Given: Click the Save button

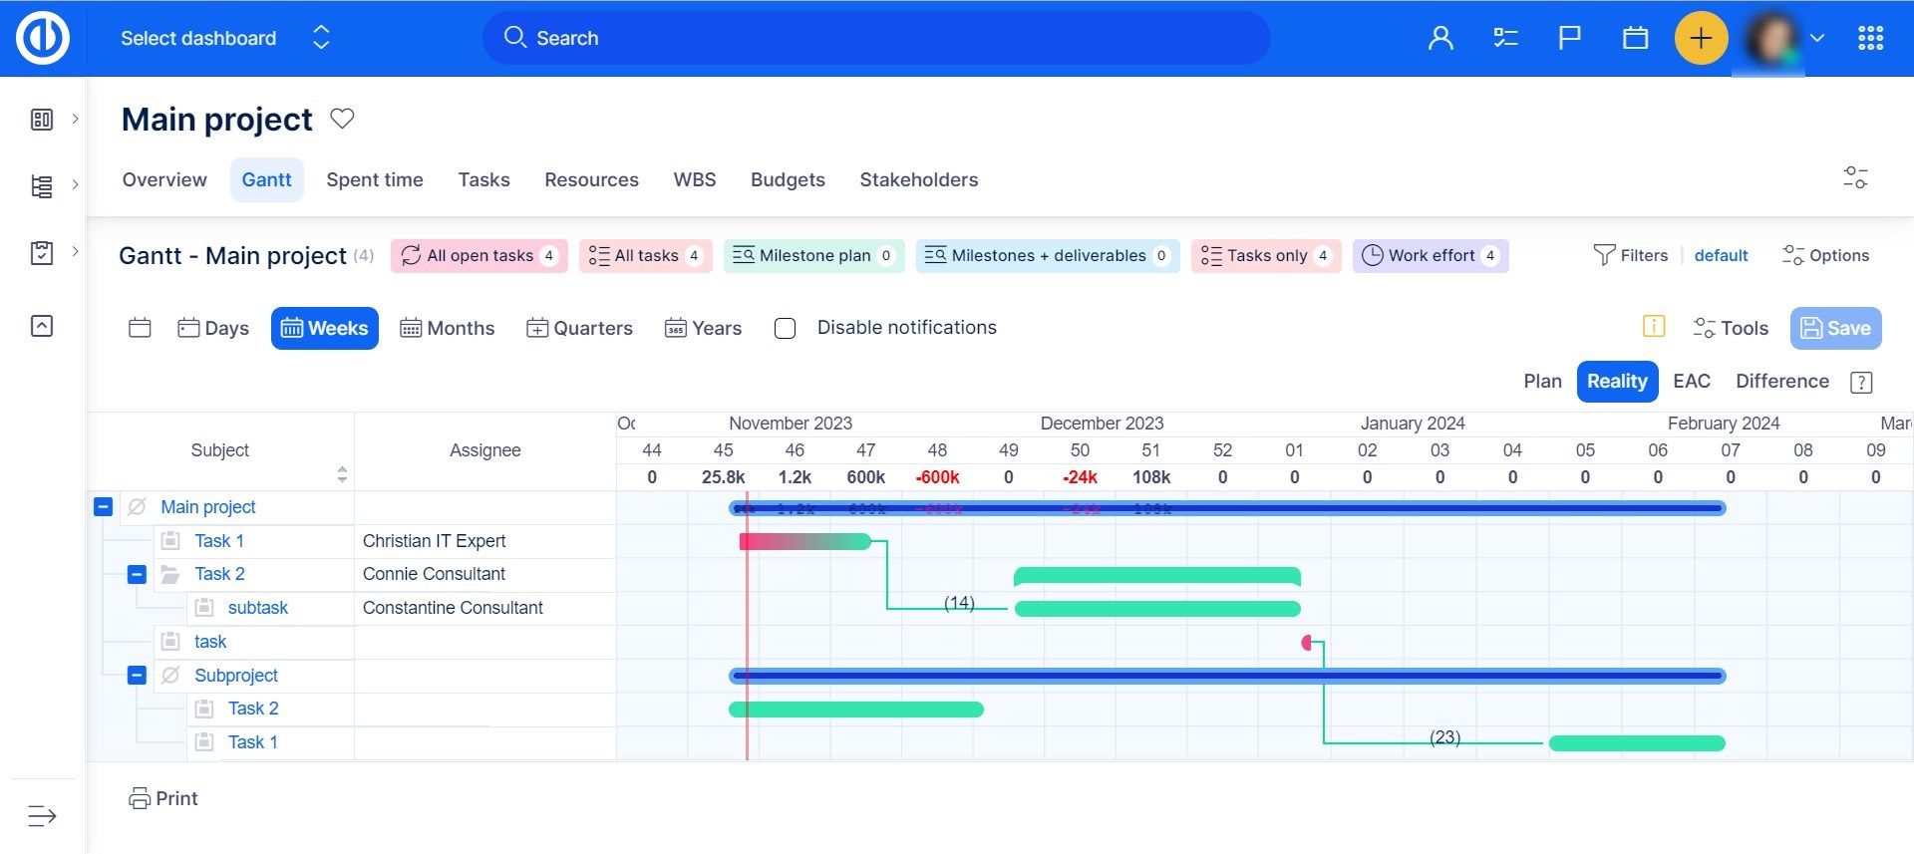Looking at the screenshot, I should tap(1835, 328).
